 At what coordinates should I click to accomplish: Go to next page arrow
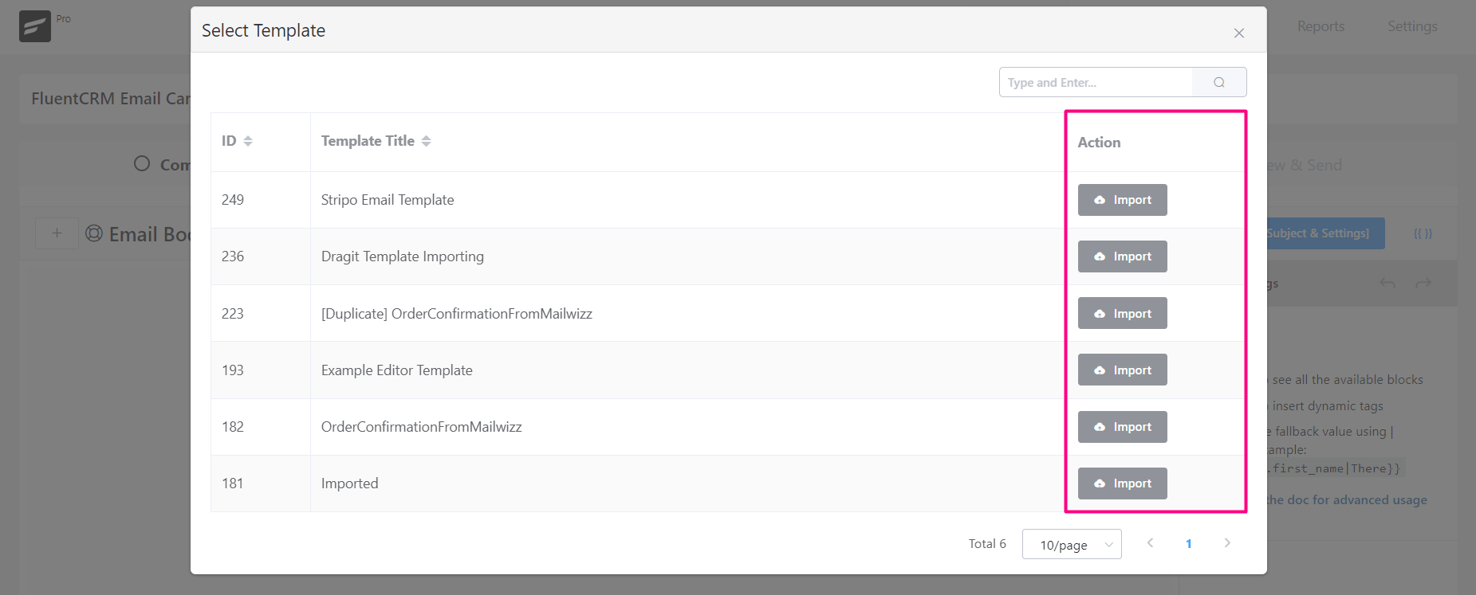pyautogui.click(x=1227, y=543)
